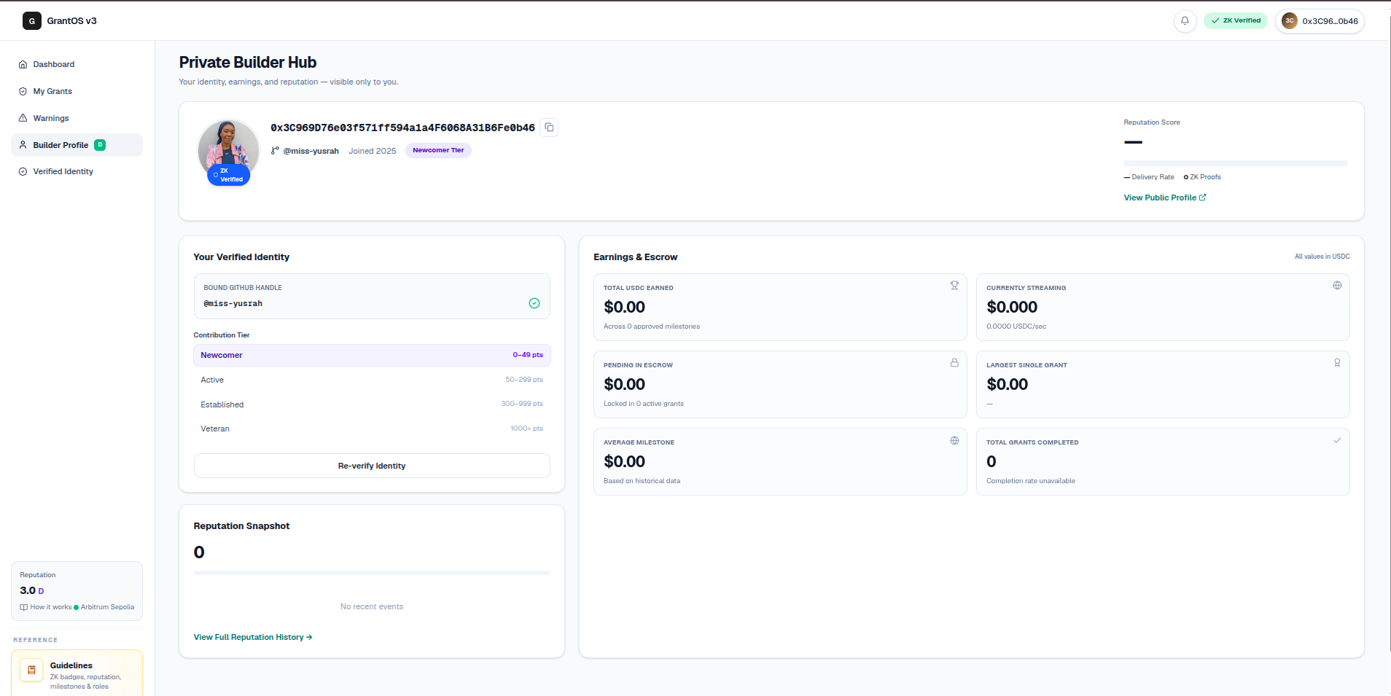This screenshot has width=1391, height=696.
Task: Click the lock icon on Pending in Escrow
Action: tap(954, 363)
